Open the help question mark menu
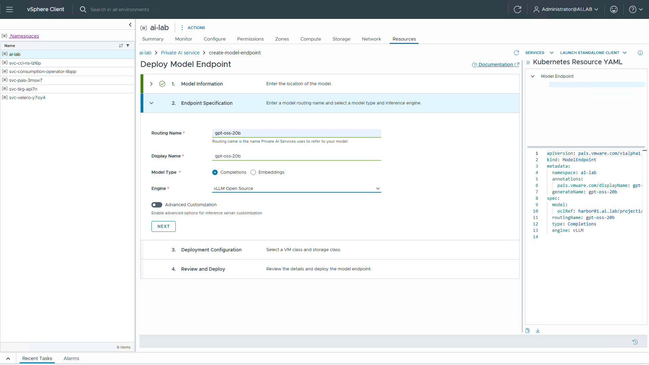Viewport: 649px width, 365px height. click(x=635, y=9)
